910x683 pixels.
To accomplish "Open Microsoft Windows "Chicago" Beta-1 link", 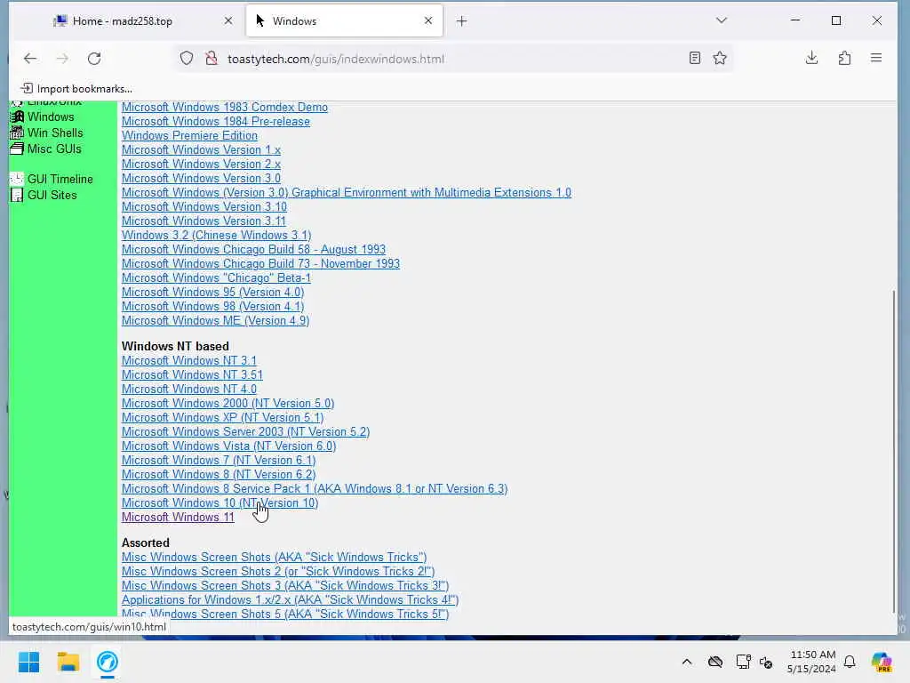I will click(x=216, y=278).
